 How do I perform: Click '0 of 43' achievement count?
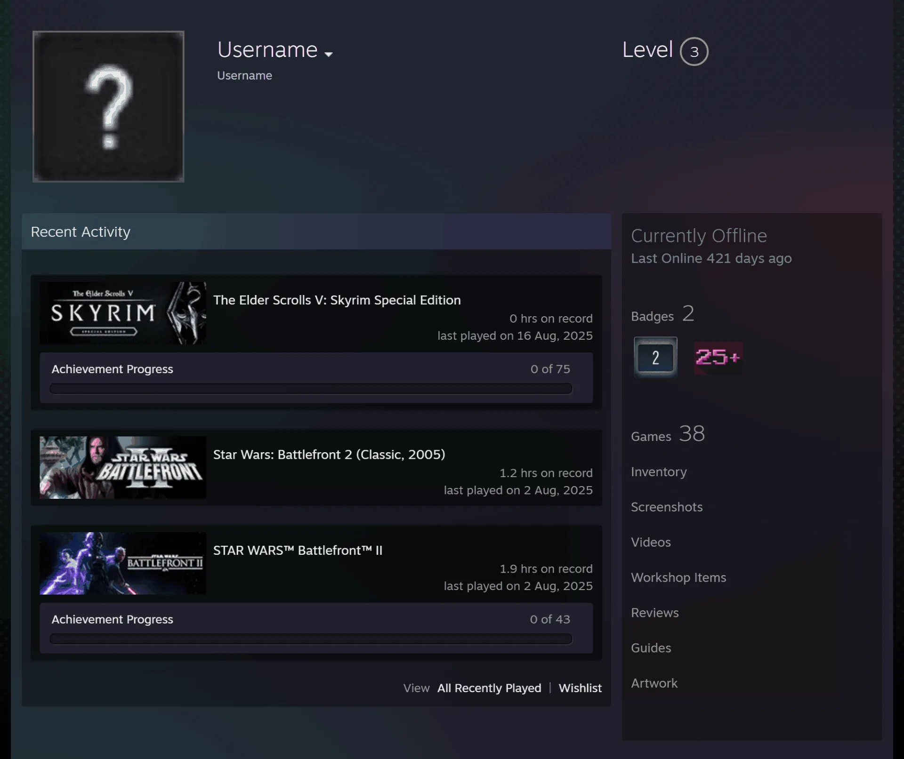pyautogui.click(x=549, y=619)
